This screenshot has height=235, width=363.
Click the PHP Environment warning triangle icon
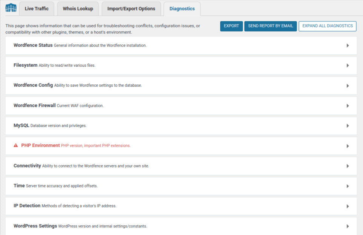click(16, 145)
